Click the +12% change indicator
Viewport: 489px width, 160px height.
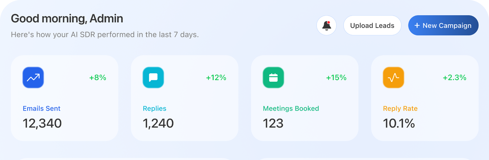[216, 77]
